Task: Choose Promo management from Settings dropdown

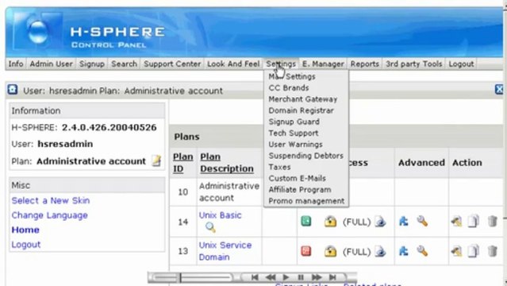Action: (x=306, y=201)
